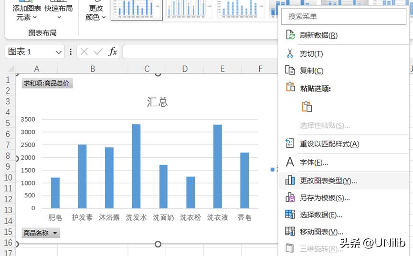Click the Change Chart Type (更改图表类型) icon
This screenshot has width=413, height=256.
pos(290,180)
